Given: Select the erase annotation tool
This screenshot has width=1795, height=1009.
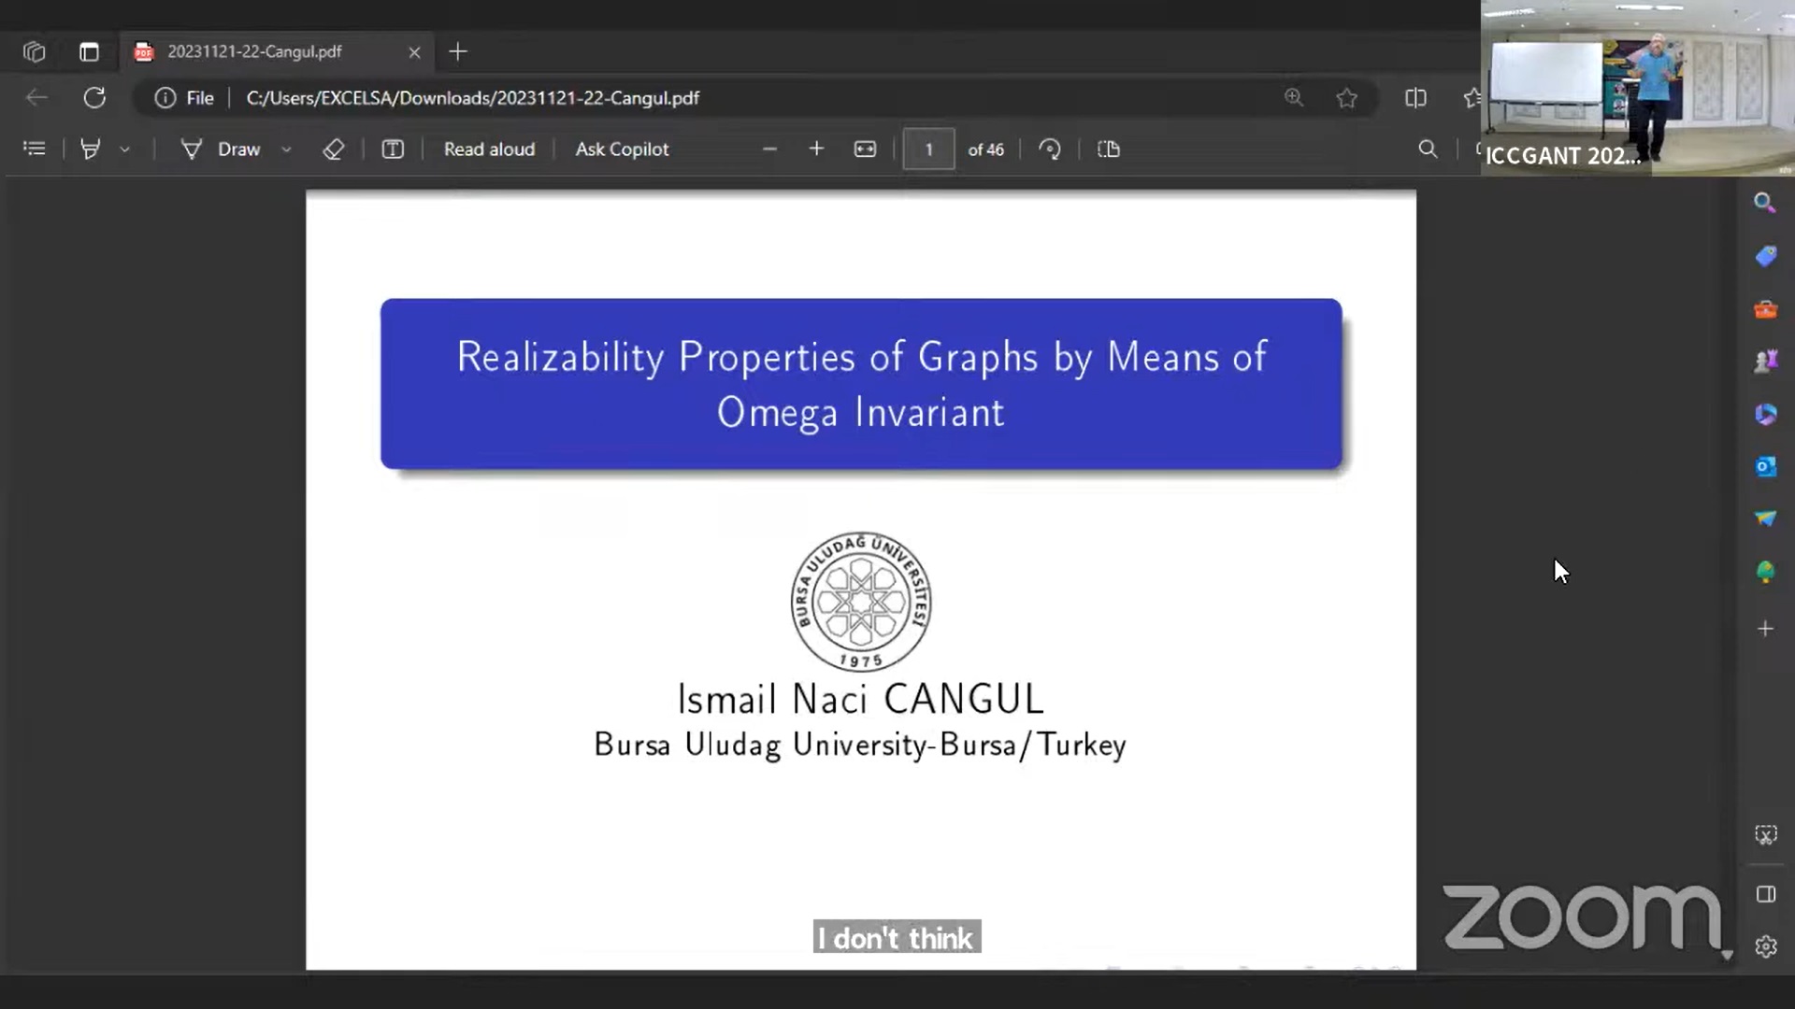Looking at the screenshot, I should coord(333,149).
